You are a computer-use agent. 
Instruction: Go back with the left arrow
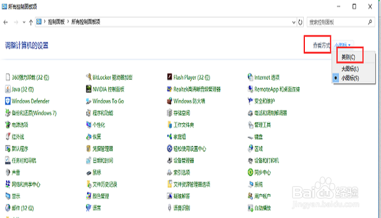(6, 22)
